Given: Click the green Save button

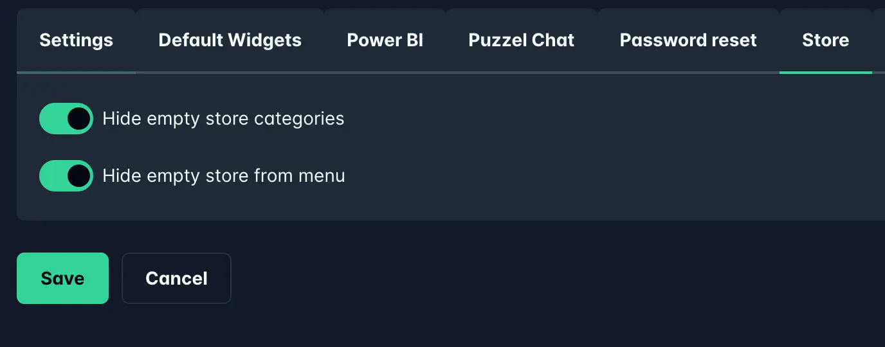Looking at the screenshot, I should [62, 278].
